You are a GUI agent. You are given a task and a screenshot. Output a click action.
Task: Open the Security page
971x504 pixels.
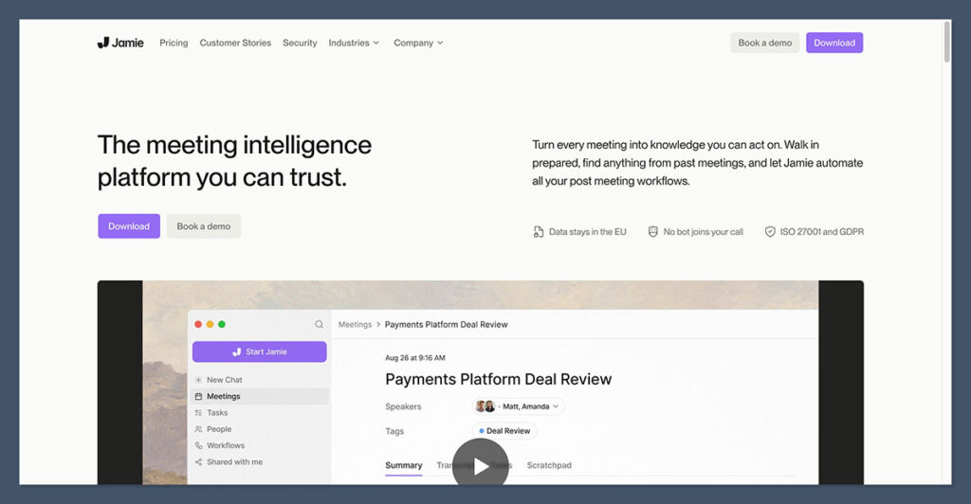[300, 43]
